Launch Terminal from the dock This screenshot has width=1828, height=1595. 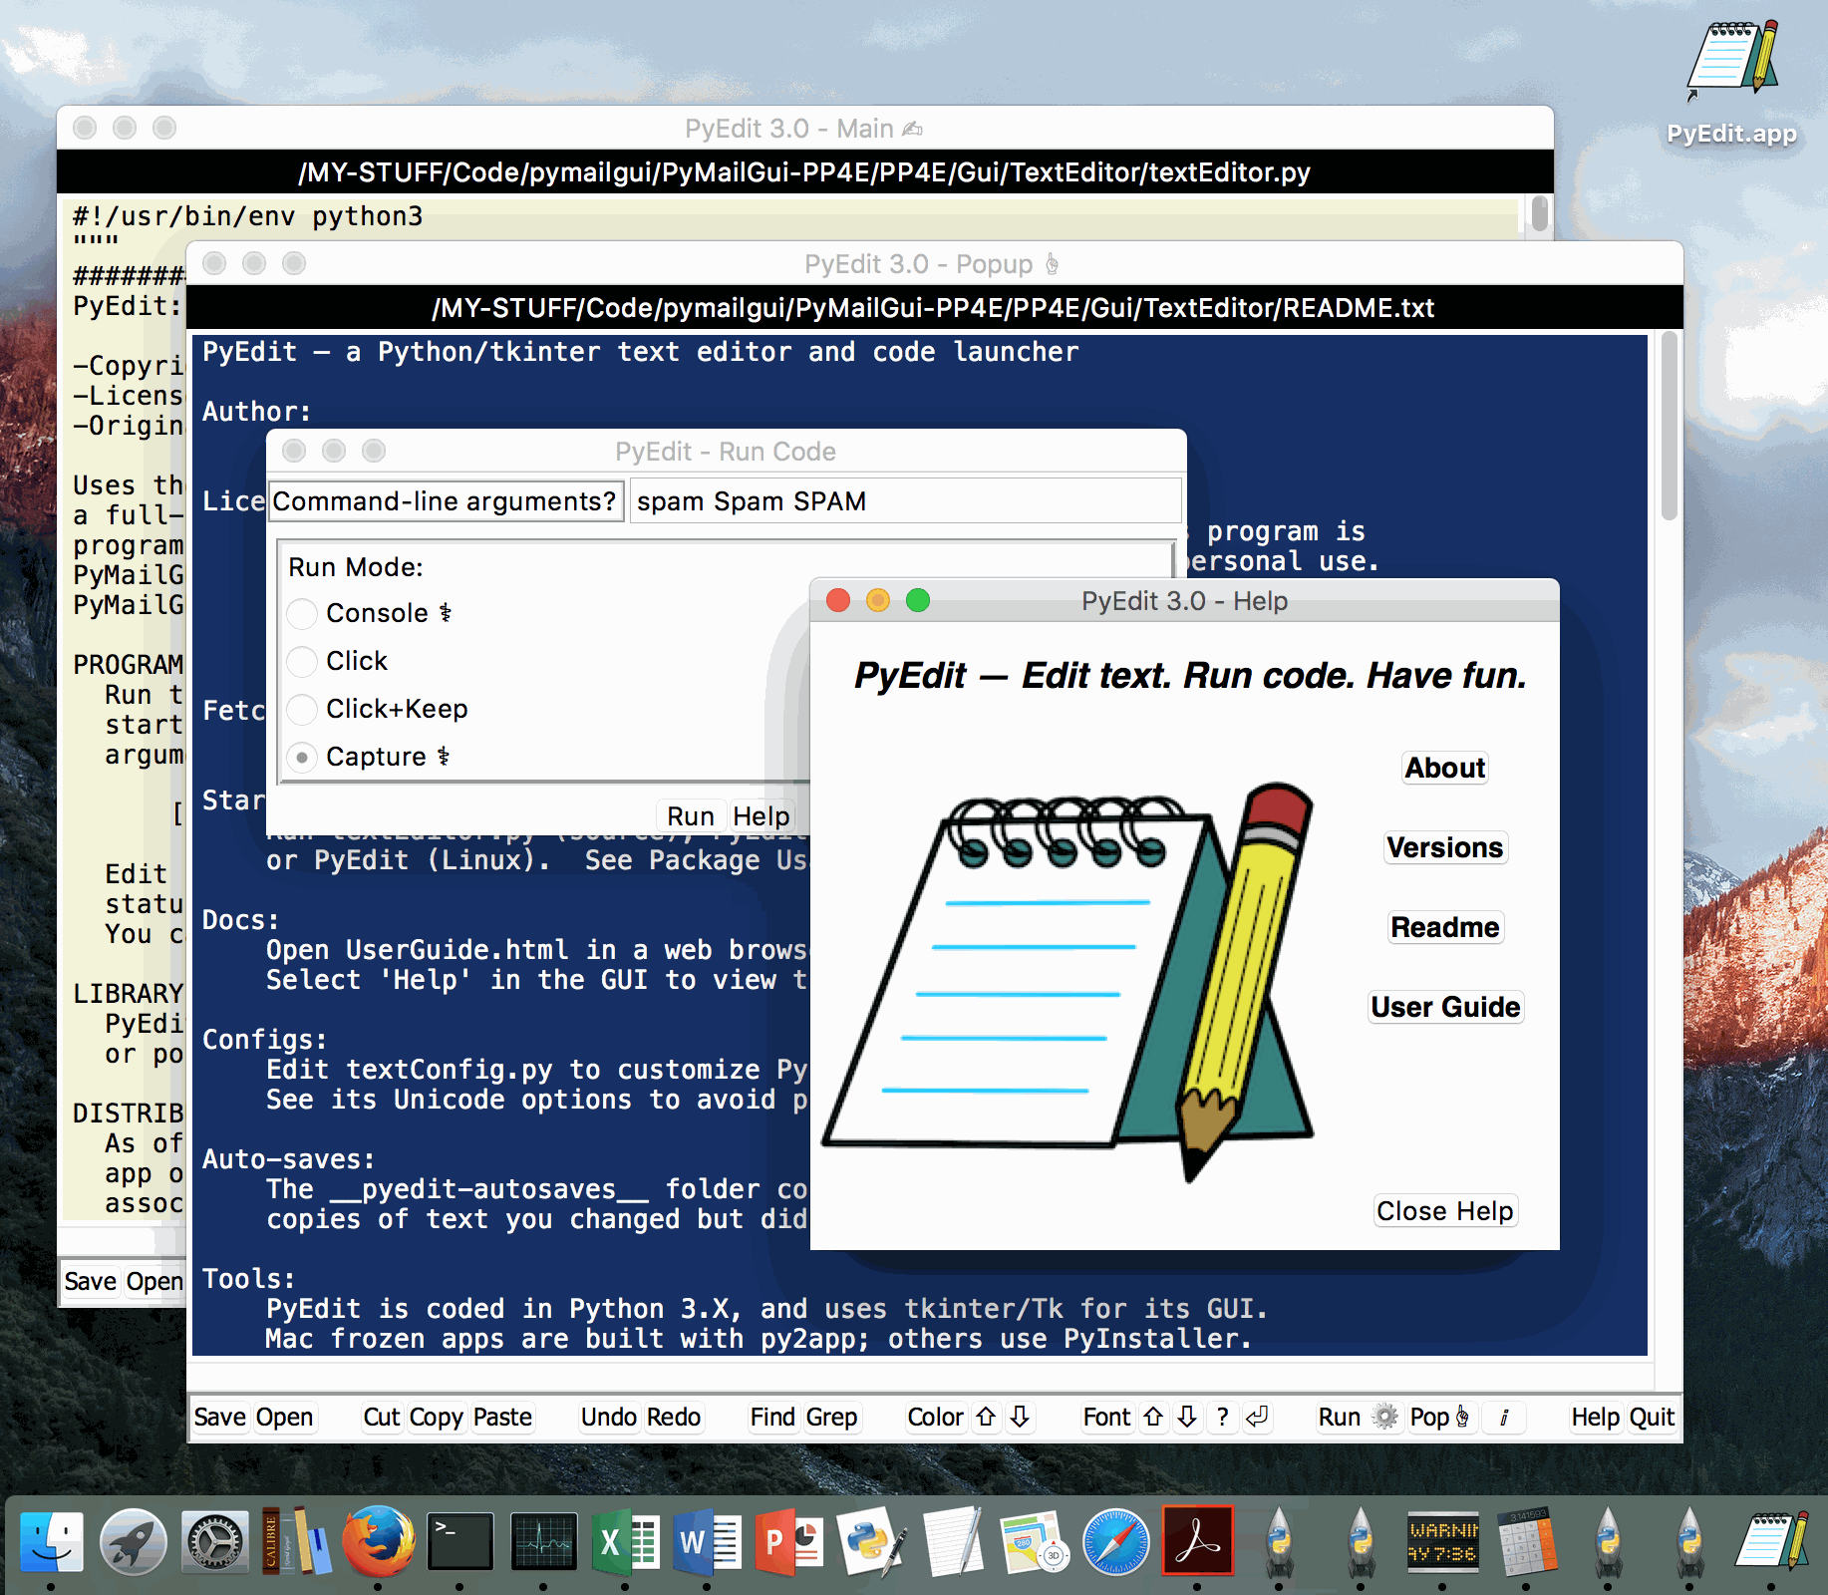(x=459, y=1540)
